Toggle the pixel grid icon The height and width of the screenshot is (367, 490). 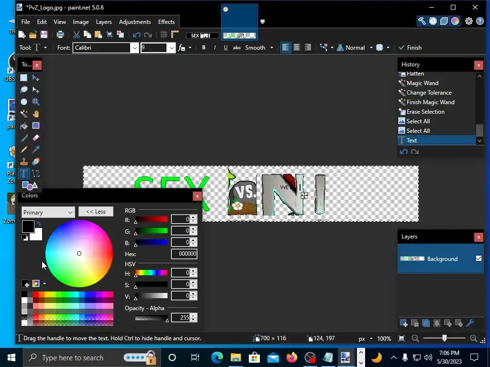tap(164, 34)
